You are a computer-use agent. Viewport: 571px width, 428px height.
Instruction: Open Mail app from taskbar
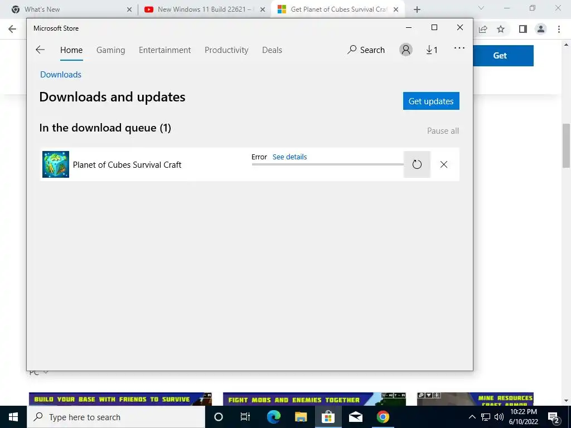coord(355,417)
